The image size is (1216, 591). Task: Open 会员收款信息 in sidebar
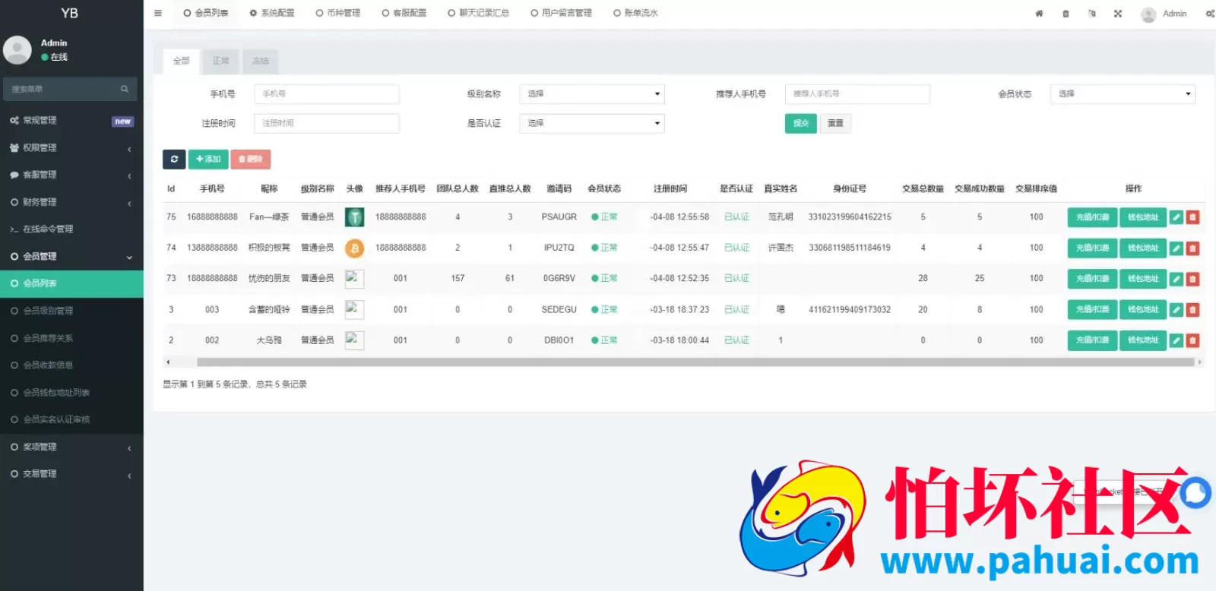point(71,365)
